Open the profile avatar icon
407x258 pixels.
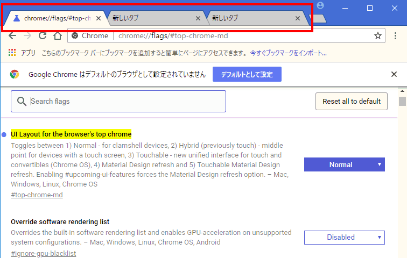point(320,5)
